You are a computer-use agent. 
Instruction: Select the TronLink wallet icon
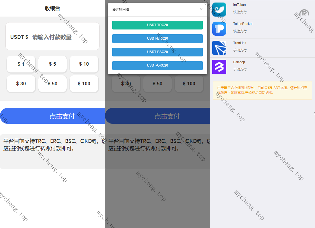coord(219,48)
